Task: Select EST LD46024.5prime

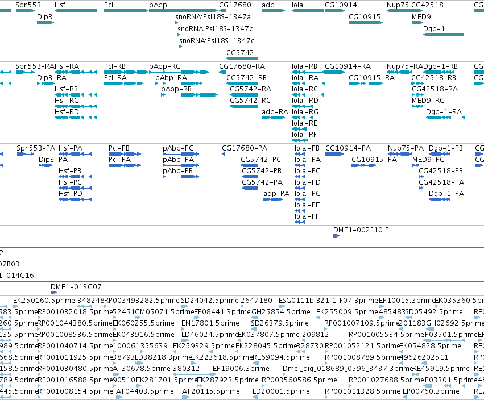Action: point(210,335)
